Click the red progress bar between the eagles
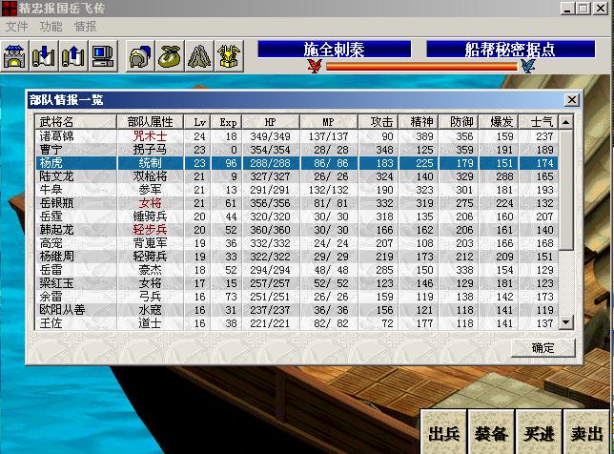Image resolution: width=614 pixels, height=454 pixels. tap(418, 67)
